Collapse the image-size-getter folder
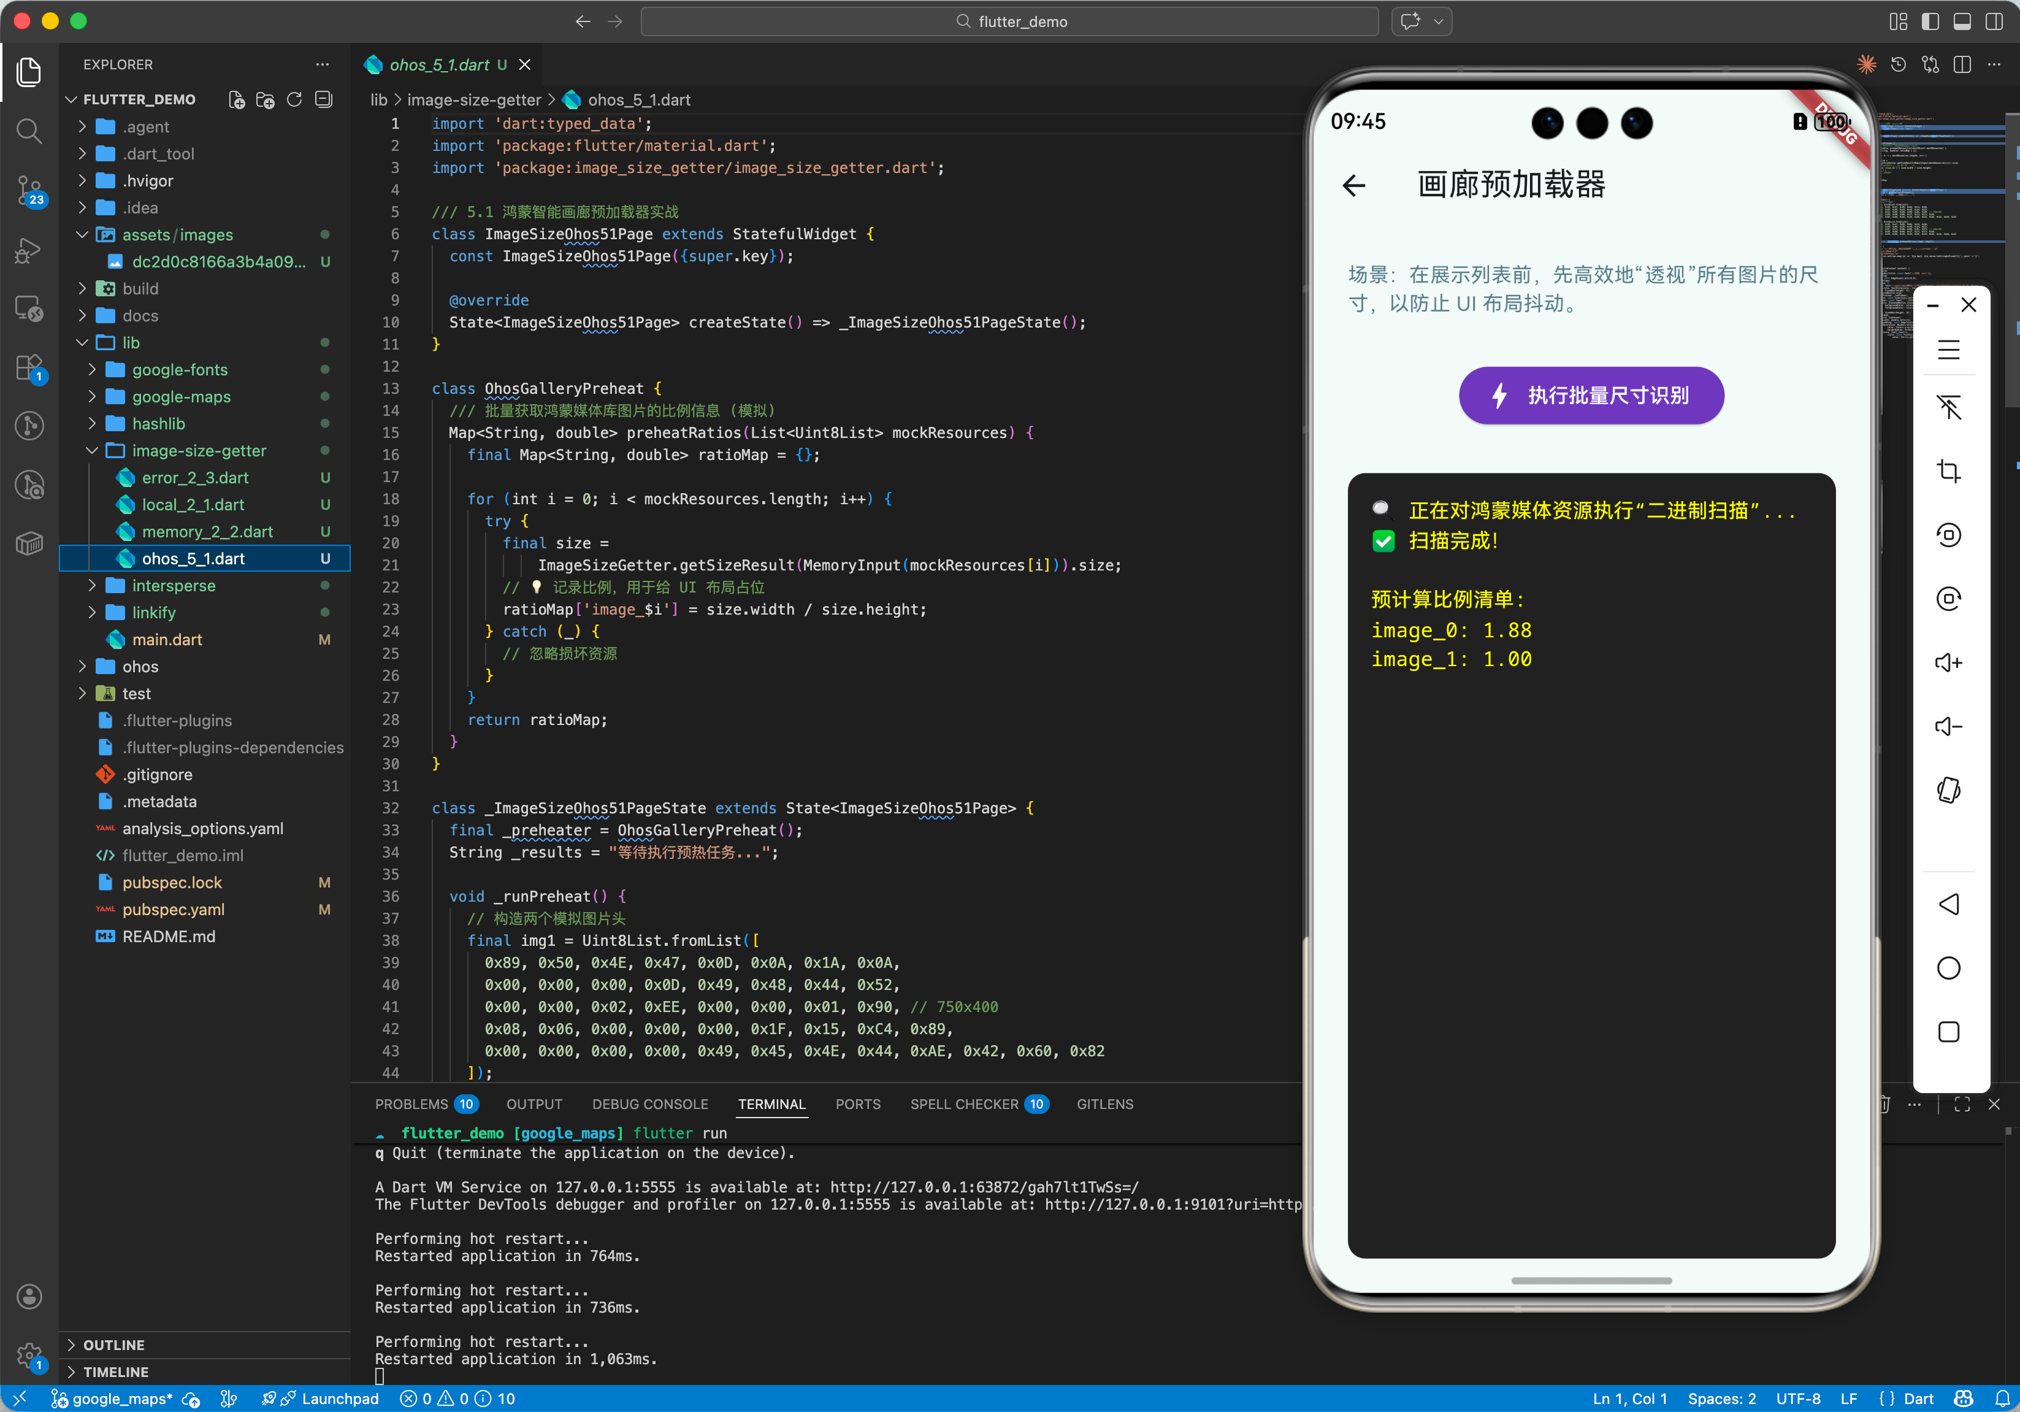Image resolution: width=2020 pixels, height=1412 pixels. tap(199, 450)
